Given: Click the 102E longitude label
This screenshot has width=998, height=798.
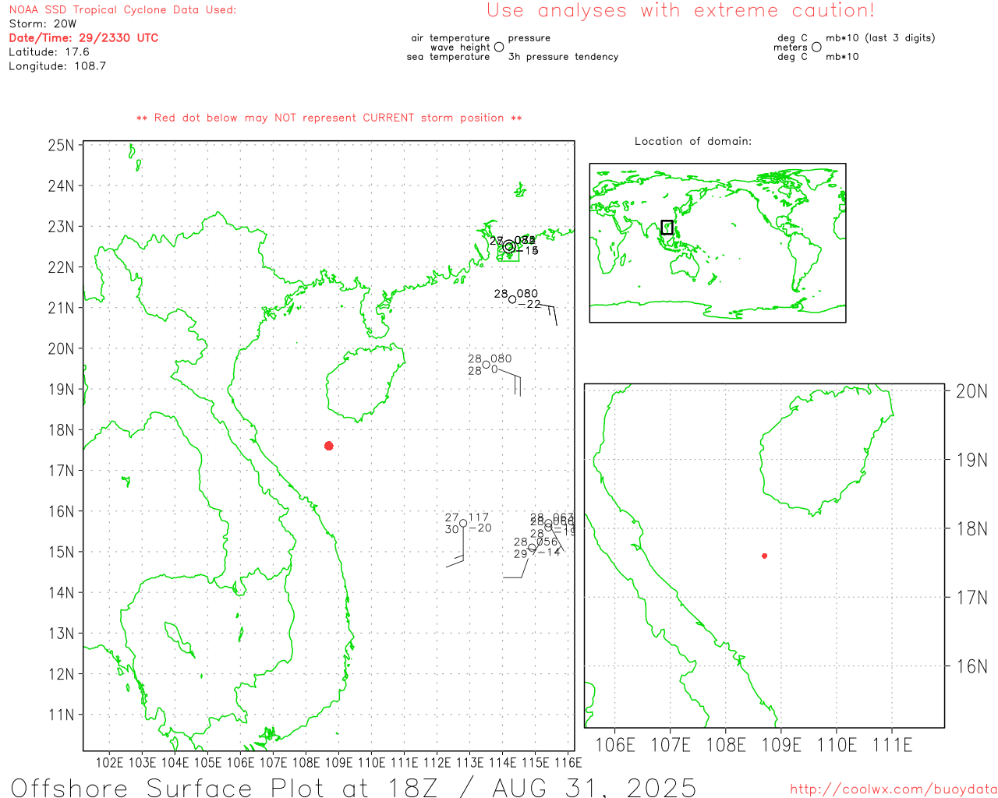Looking at the screenshot, I should tap(109, 762).
